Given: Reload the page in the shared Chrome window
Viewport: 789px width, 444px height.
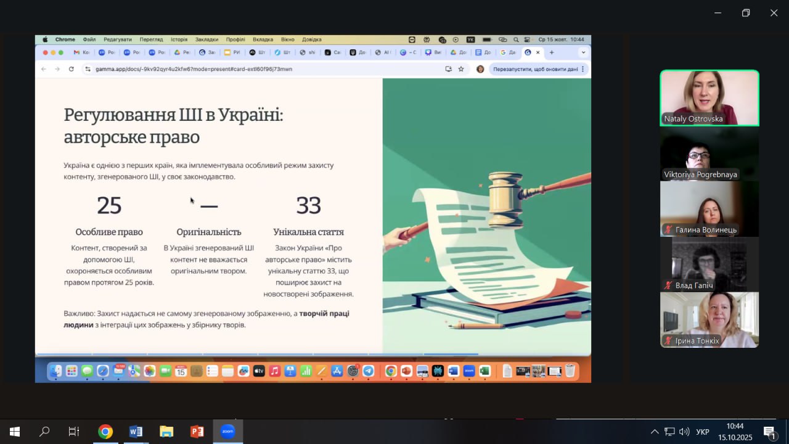Looking at the screenshot, I should (72, 69).
